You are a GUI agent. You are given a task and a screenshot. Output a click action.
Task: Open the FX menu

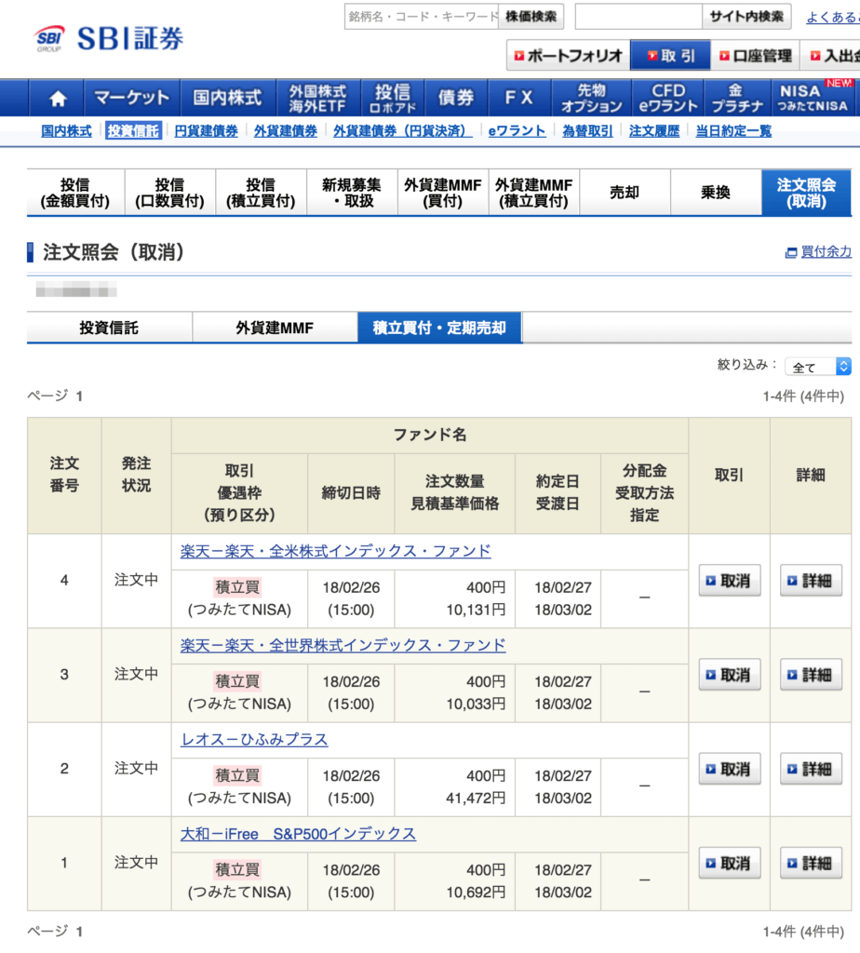click(519, 98)
